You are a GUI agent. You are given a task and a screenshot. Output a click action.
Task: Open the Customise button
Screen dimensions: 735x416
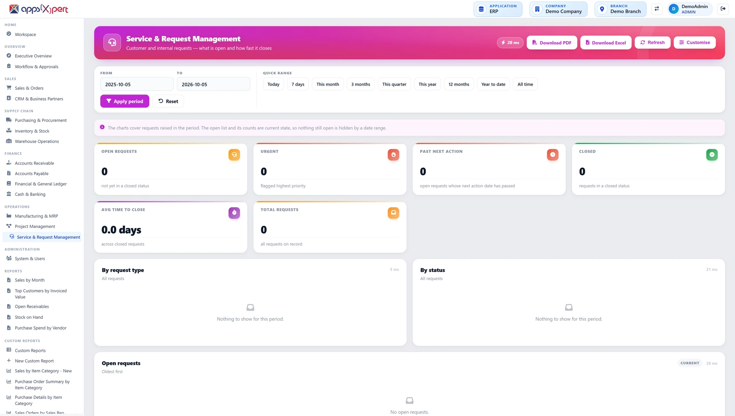(695, 42)
